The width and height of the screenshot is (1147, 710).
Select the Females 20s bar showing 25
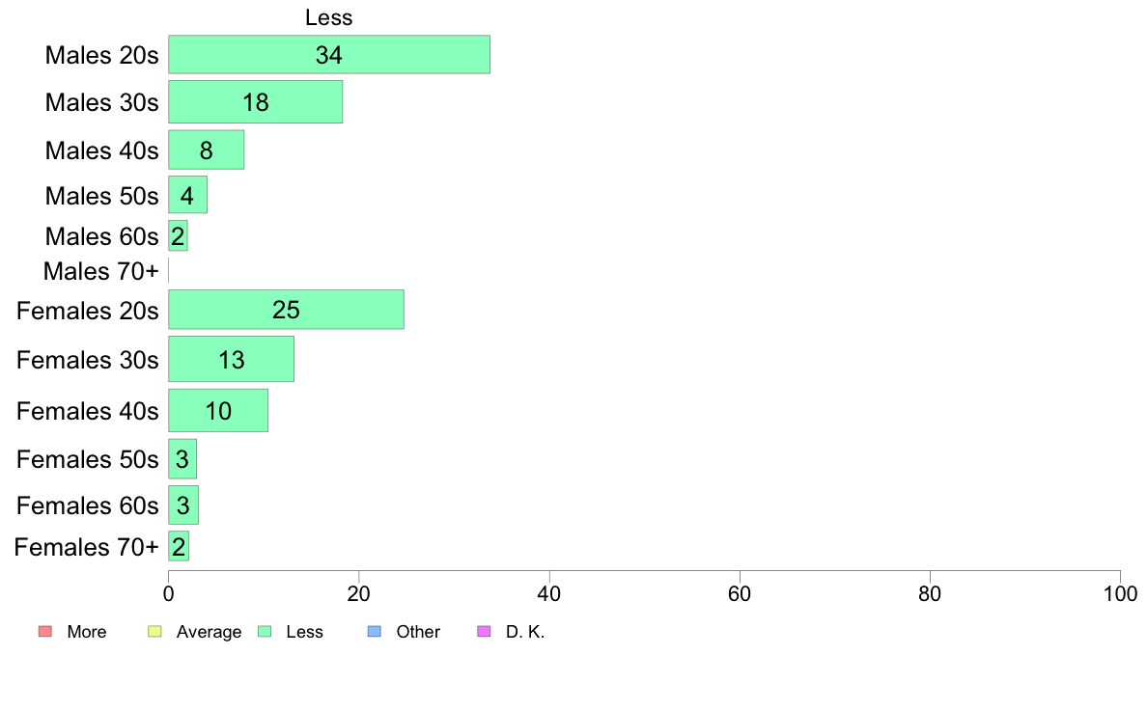tap(286, 310)
